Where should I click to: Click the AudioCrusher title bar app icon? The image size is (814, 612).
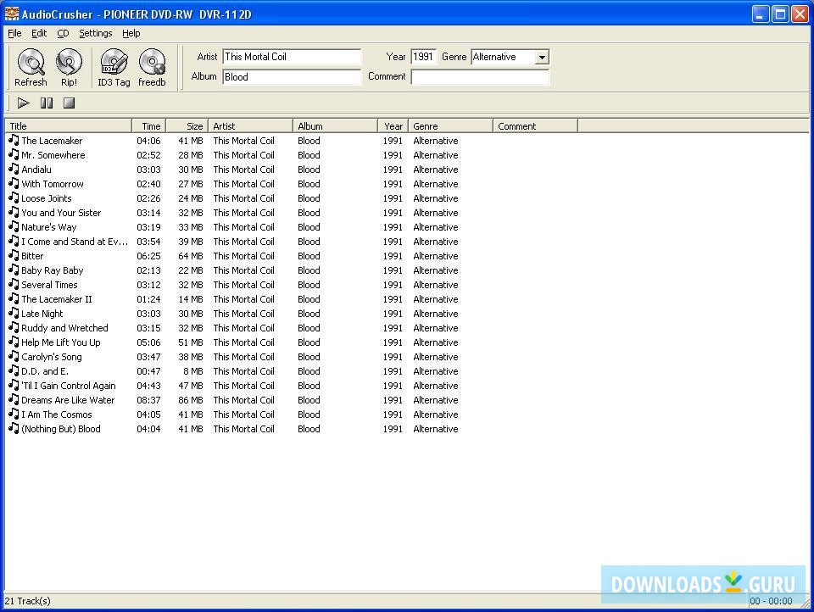coord(11,14)
